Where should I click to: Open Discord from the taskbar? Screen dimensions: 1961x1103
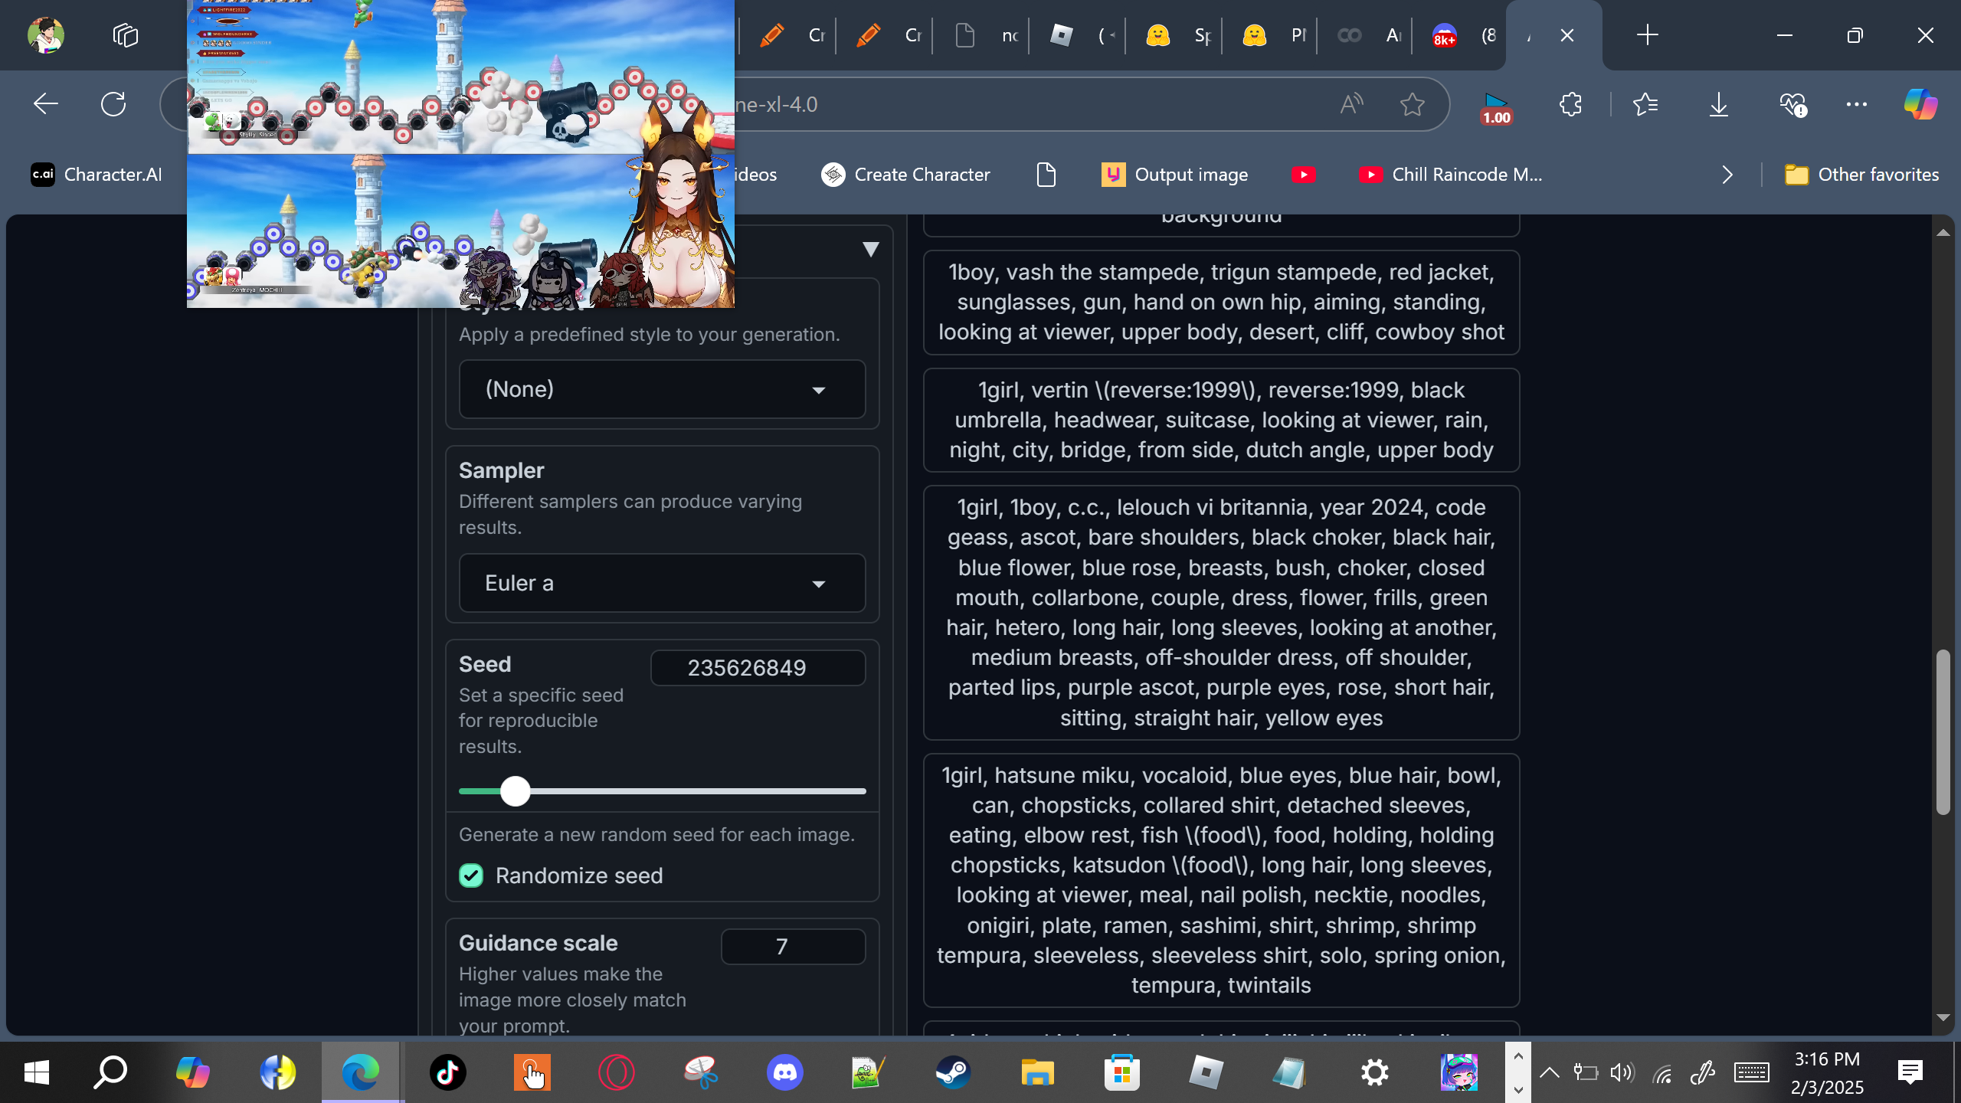point(785,1072)
